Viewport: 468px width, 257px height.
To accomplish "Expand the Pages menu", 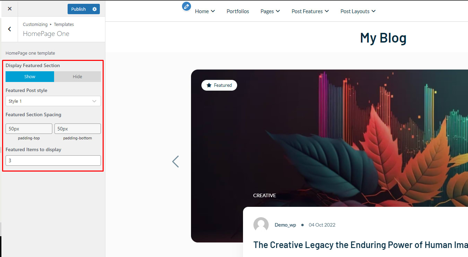I will [x=270, y=11].
